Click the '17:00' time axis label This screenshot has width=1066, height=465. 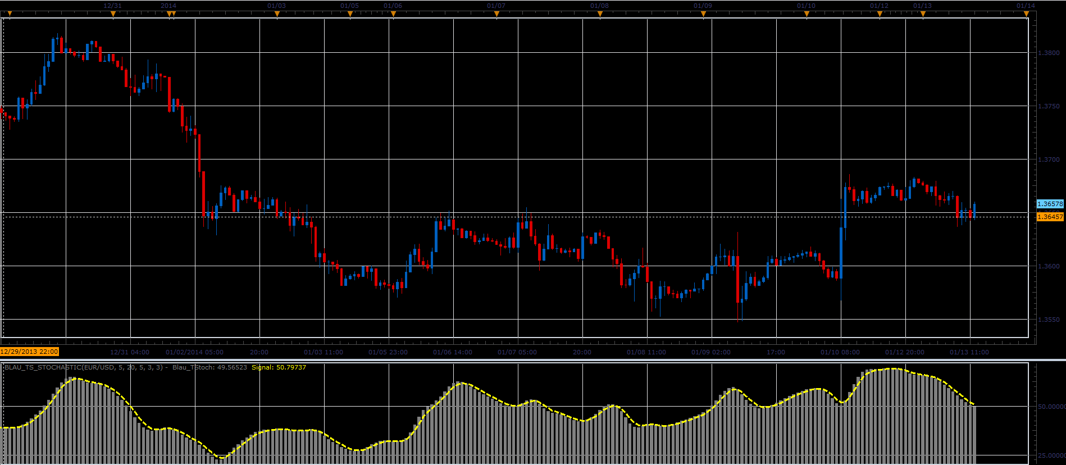tap(776, 352)
